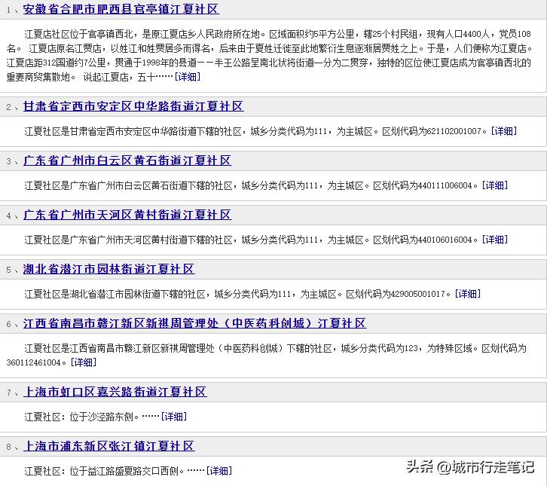
Task: Click the number 1 result index label
Action: click(9, 11)
